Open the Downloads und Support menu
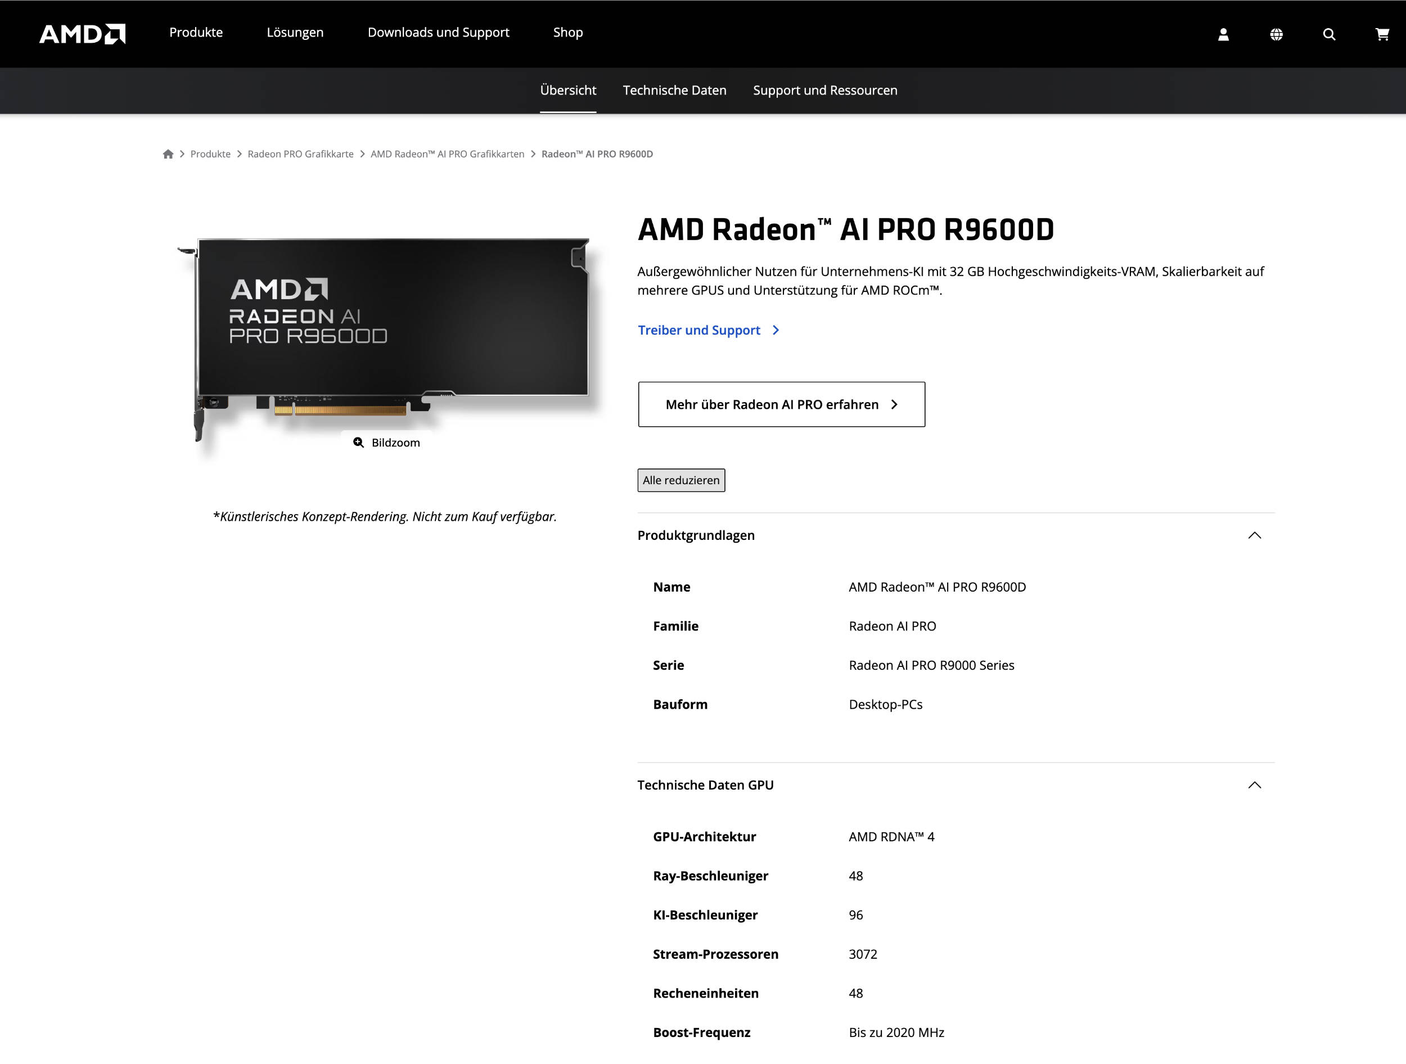 click(438, 33)
